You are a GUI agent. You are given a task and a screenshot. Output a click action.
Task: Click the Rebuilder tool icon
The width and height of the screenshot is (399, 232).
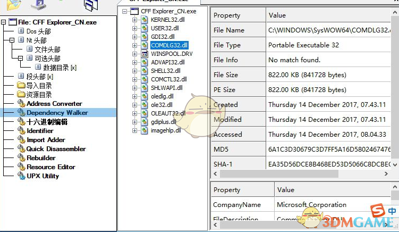pyautogui.click(x=21, y=158)
